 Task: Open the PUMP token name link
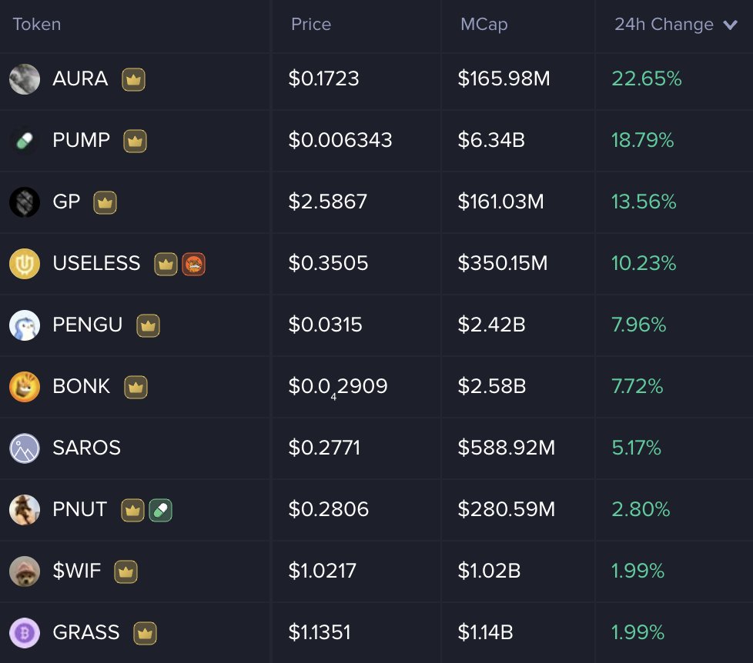pos(81,140)
